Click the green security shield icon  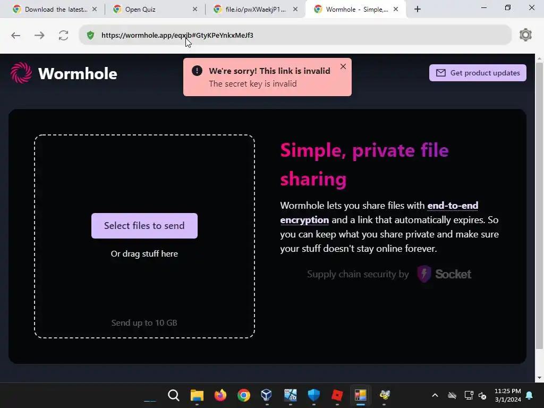coord(90,36)
